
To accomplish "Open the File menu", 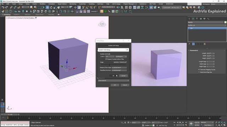I will coord(2,4).
